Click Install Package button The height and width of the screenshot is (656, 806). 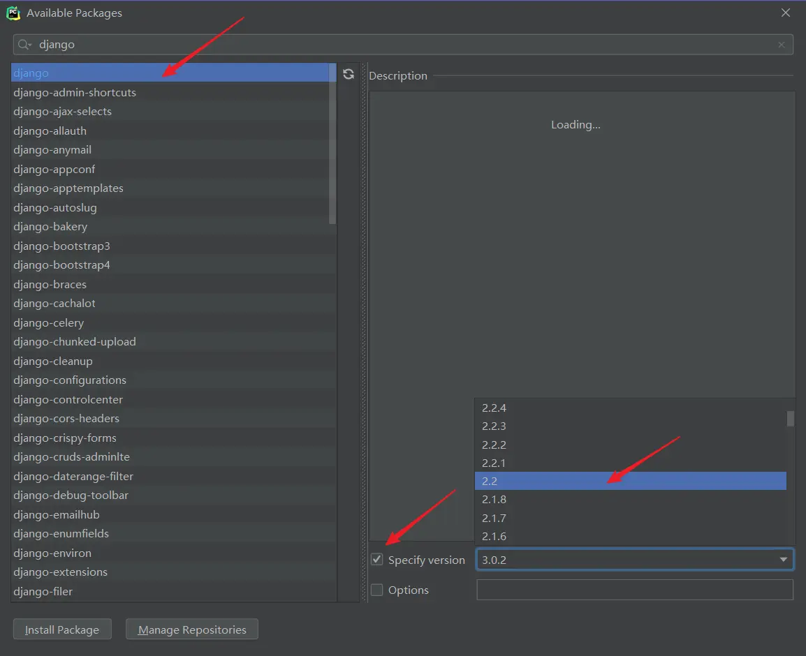tap(62, 629)
